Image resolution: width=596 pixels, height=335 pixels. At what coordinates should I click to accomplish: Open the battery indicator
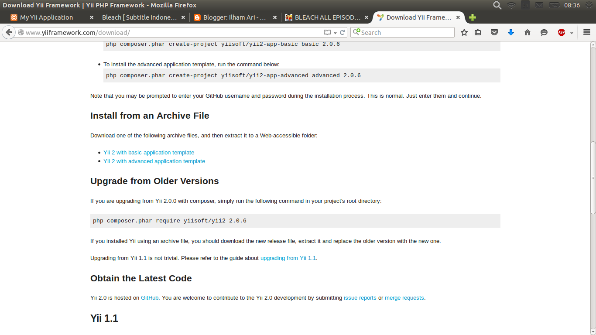[x=554, y=5]
